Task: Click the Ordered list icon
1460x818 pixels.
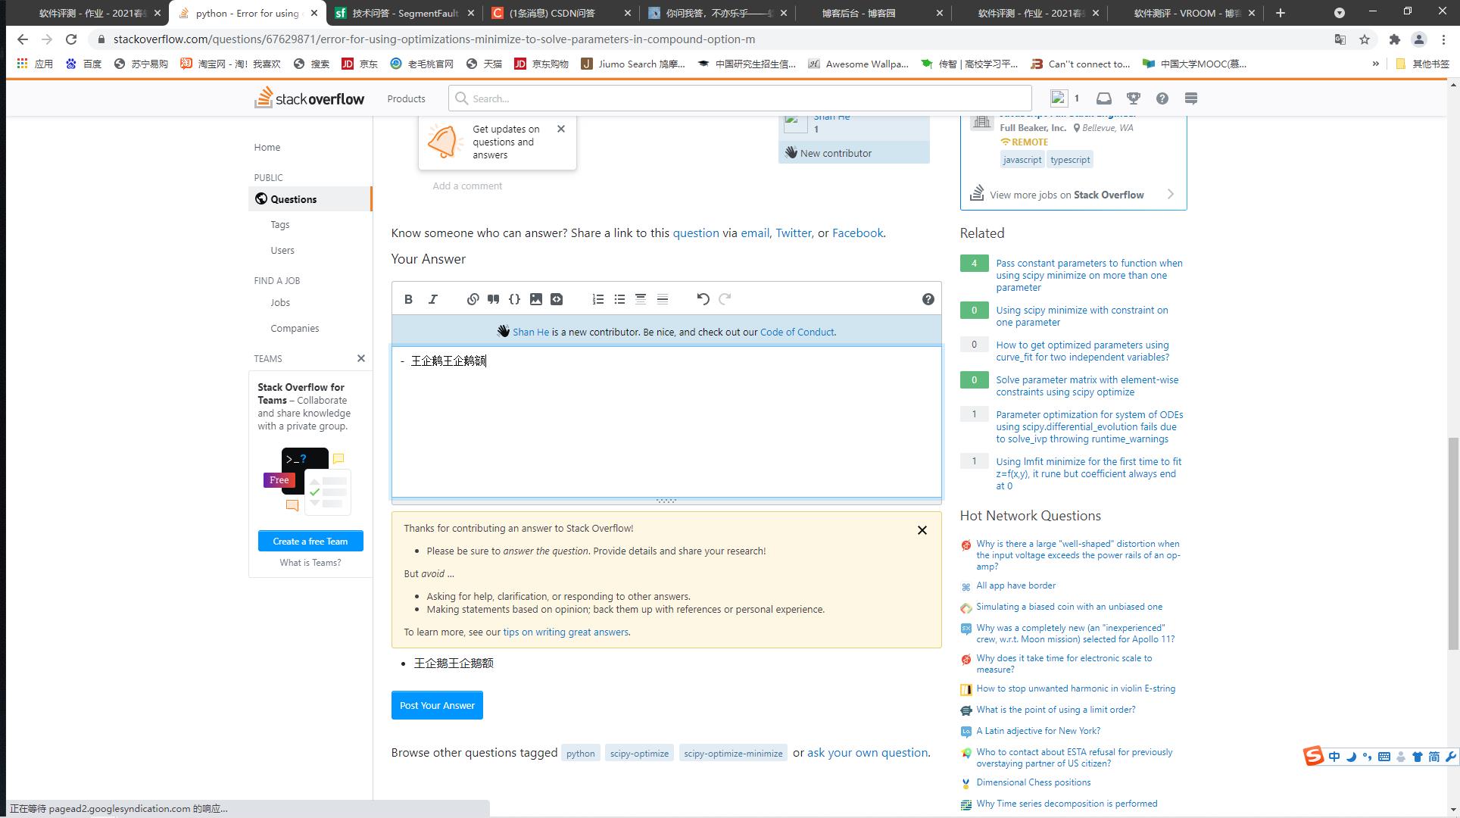Action: pyautogui.click(x=597, y=298)
